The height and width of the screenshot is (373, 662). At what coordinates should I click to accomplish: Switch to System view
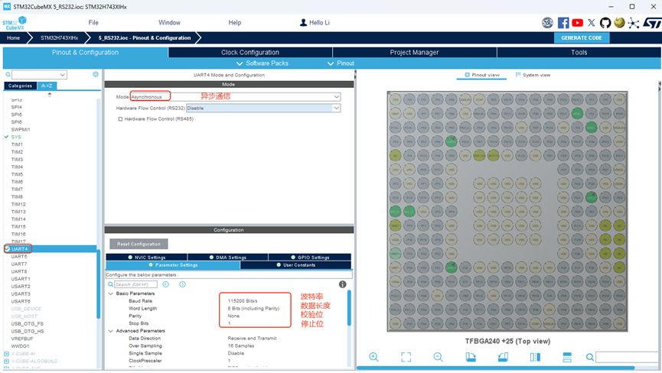(533, 75)
